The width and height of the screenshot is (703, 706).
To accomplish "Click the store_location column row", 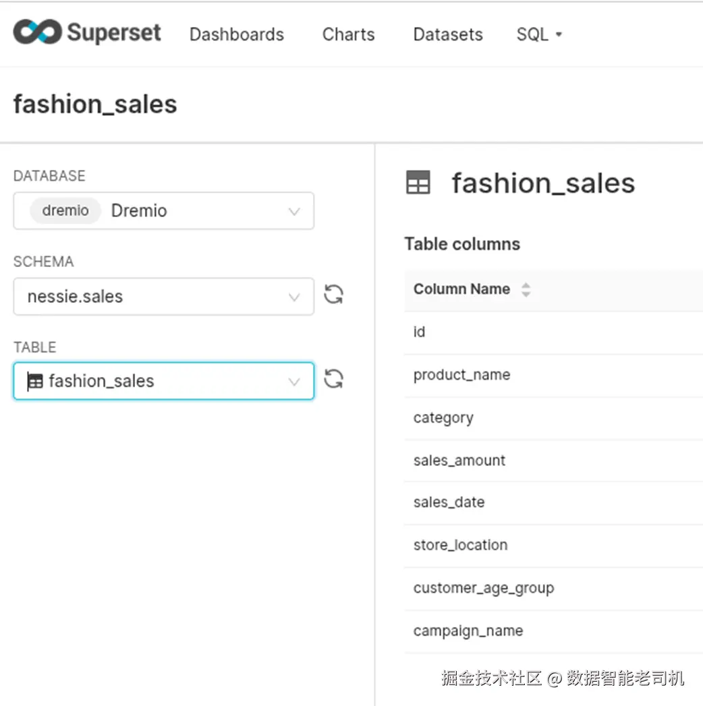I will point(460,545).
